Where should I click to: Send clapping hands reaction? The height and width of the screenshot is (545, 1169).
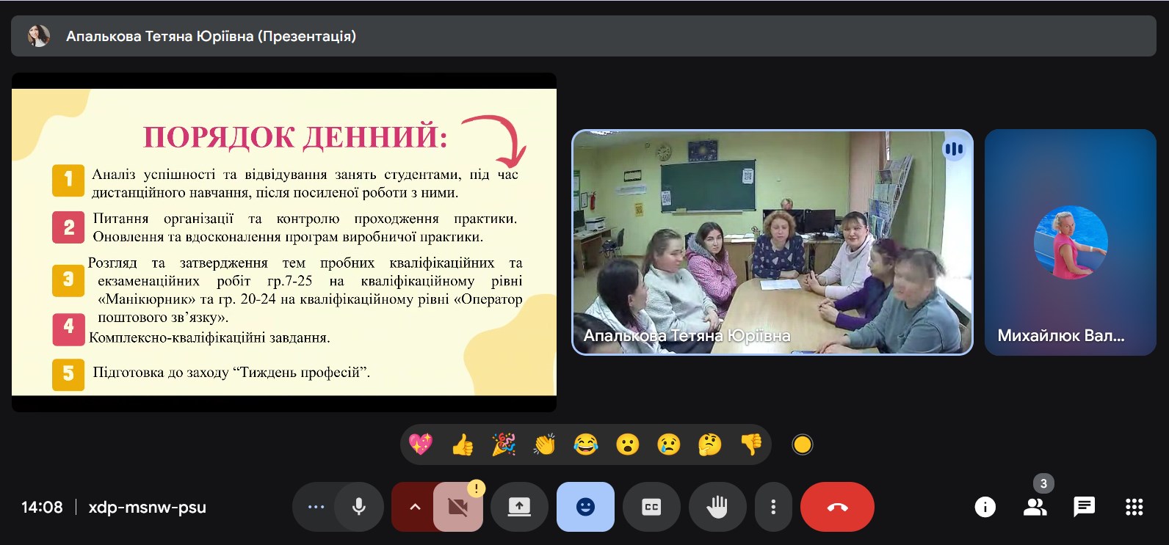(x=544, y=445)
